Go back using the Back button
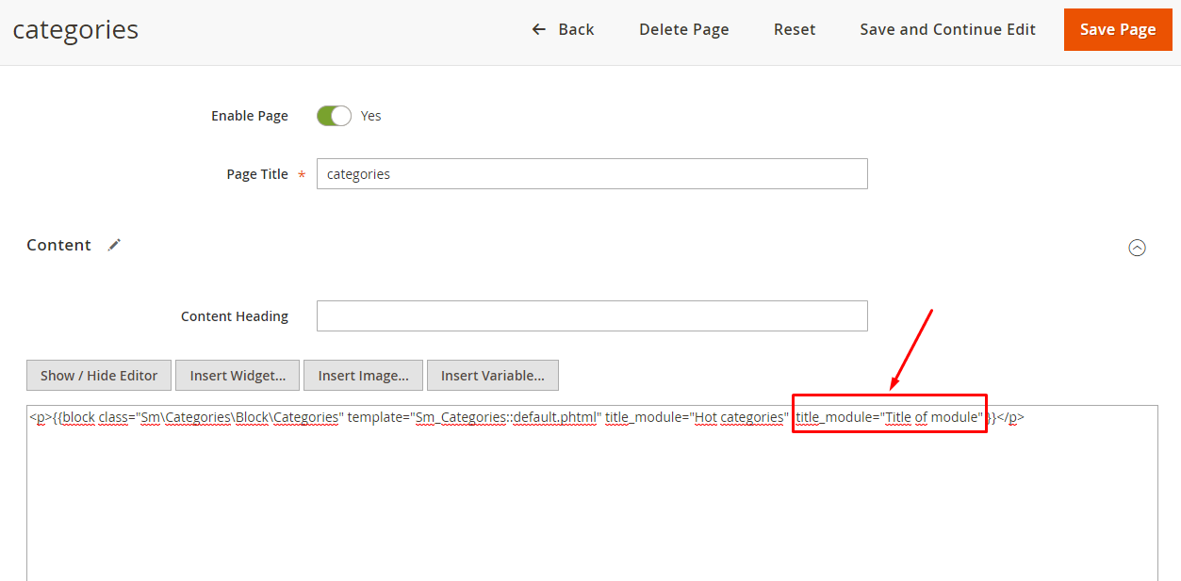The height and width of the screenshot is (581, 1181). tap(563, 29)
